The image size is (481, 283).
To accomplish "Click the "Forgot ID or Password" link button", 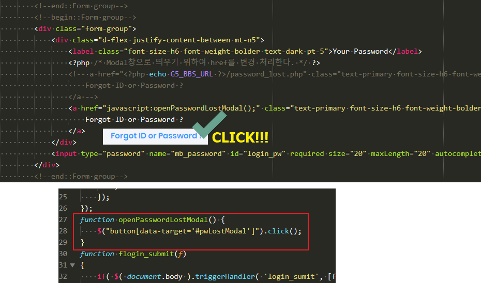I will (155, 136).
